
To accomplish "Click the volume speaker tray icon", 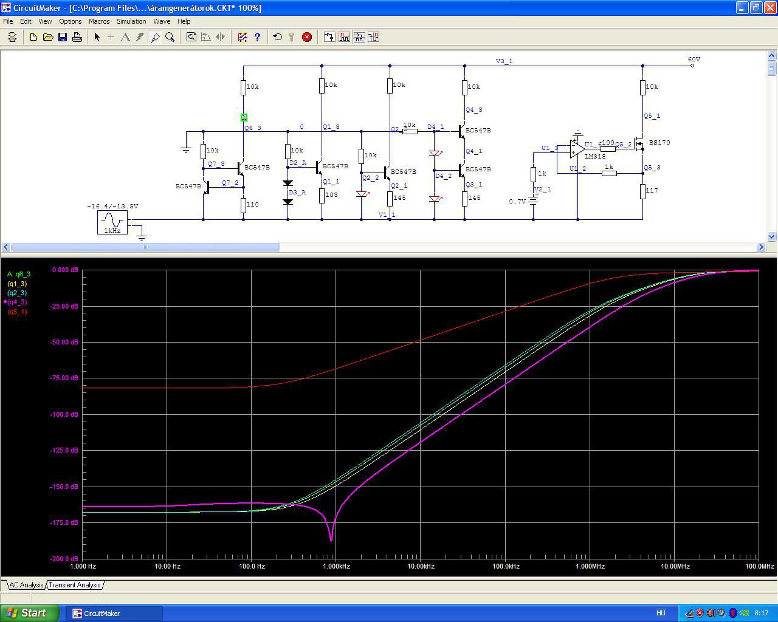I will pos(711,613).
